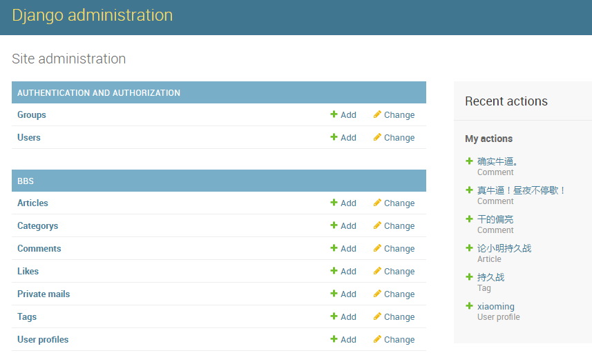The width and height of the screenshot is (592, 364).
Task: Click Change link for Tags
Action: (x=399, y=317)
